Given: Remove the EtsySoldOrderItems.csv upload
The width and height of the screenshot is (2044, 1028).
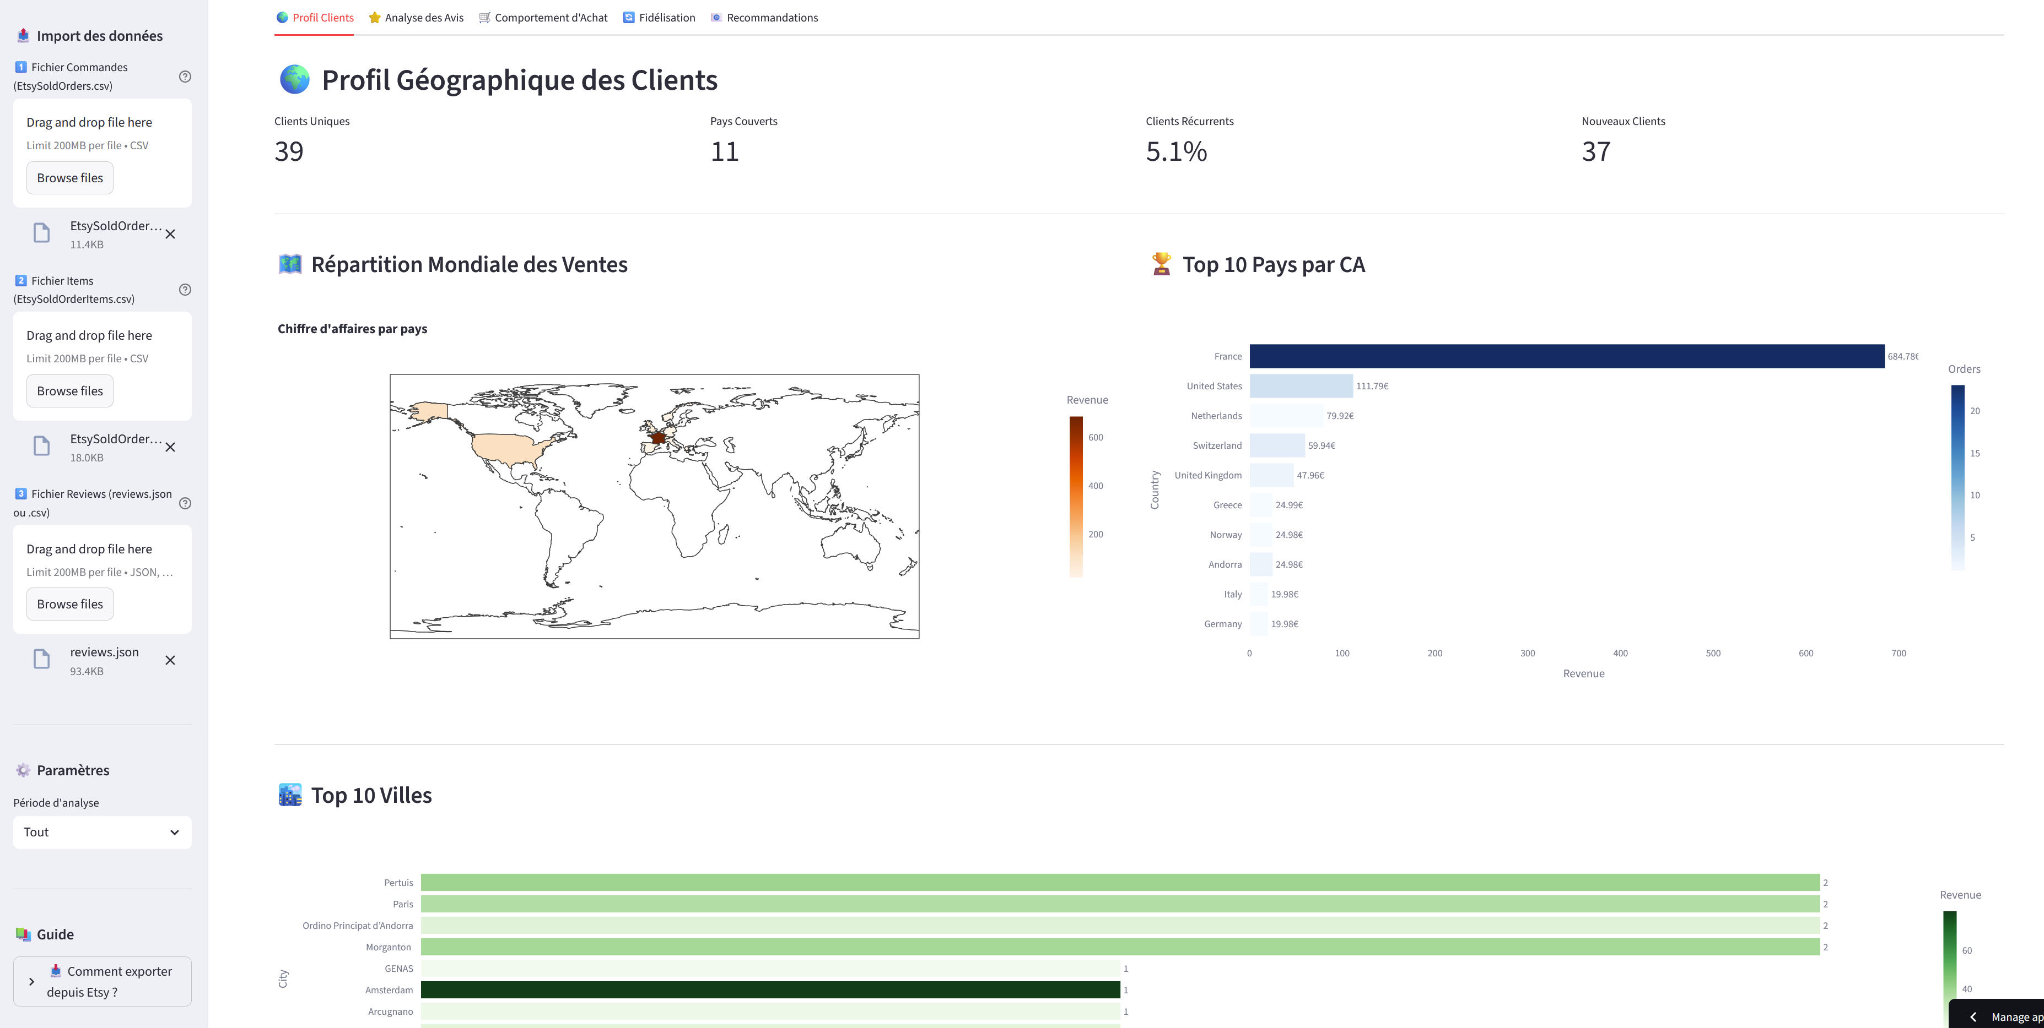Looking at the screenshot, I should (x=171, y=447).
